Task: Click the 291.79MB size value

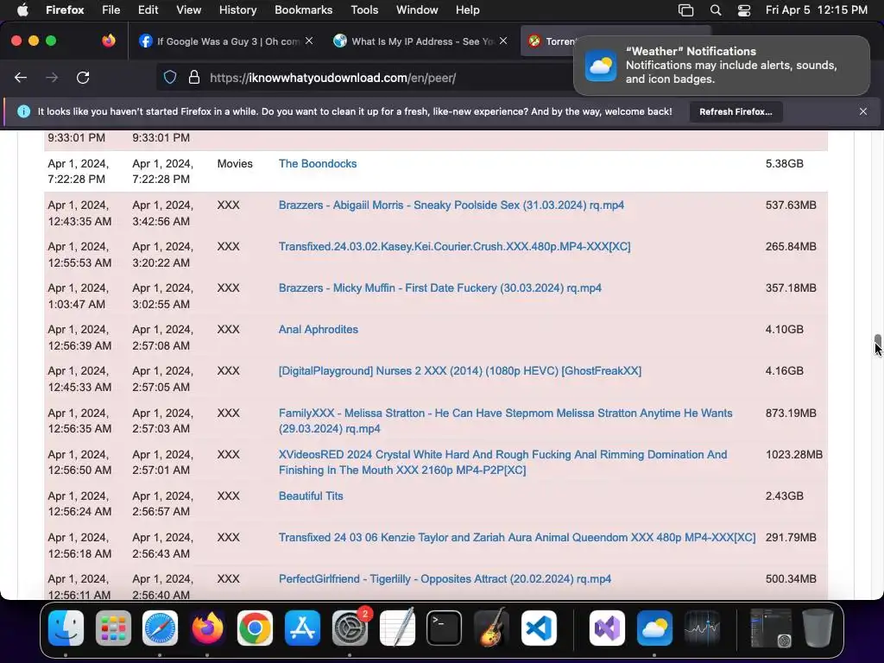Action: coord(791,537)
